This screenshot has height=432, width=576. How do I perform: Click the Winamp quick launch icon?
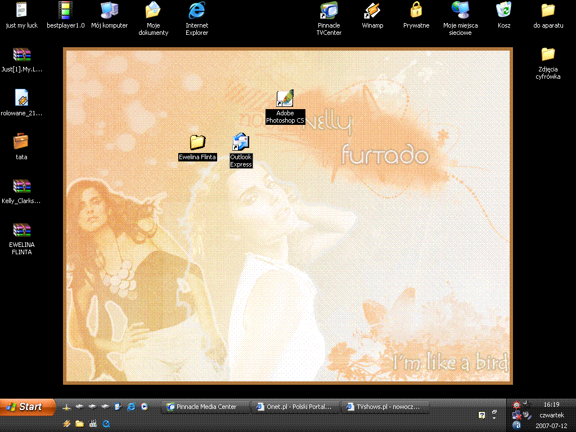point(66,424)
